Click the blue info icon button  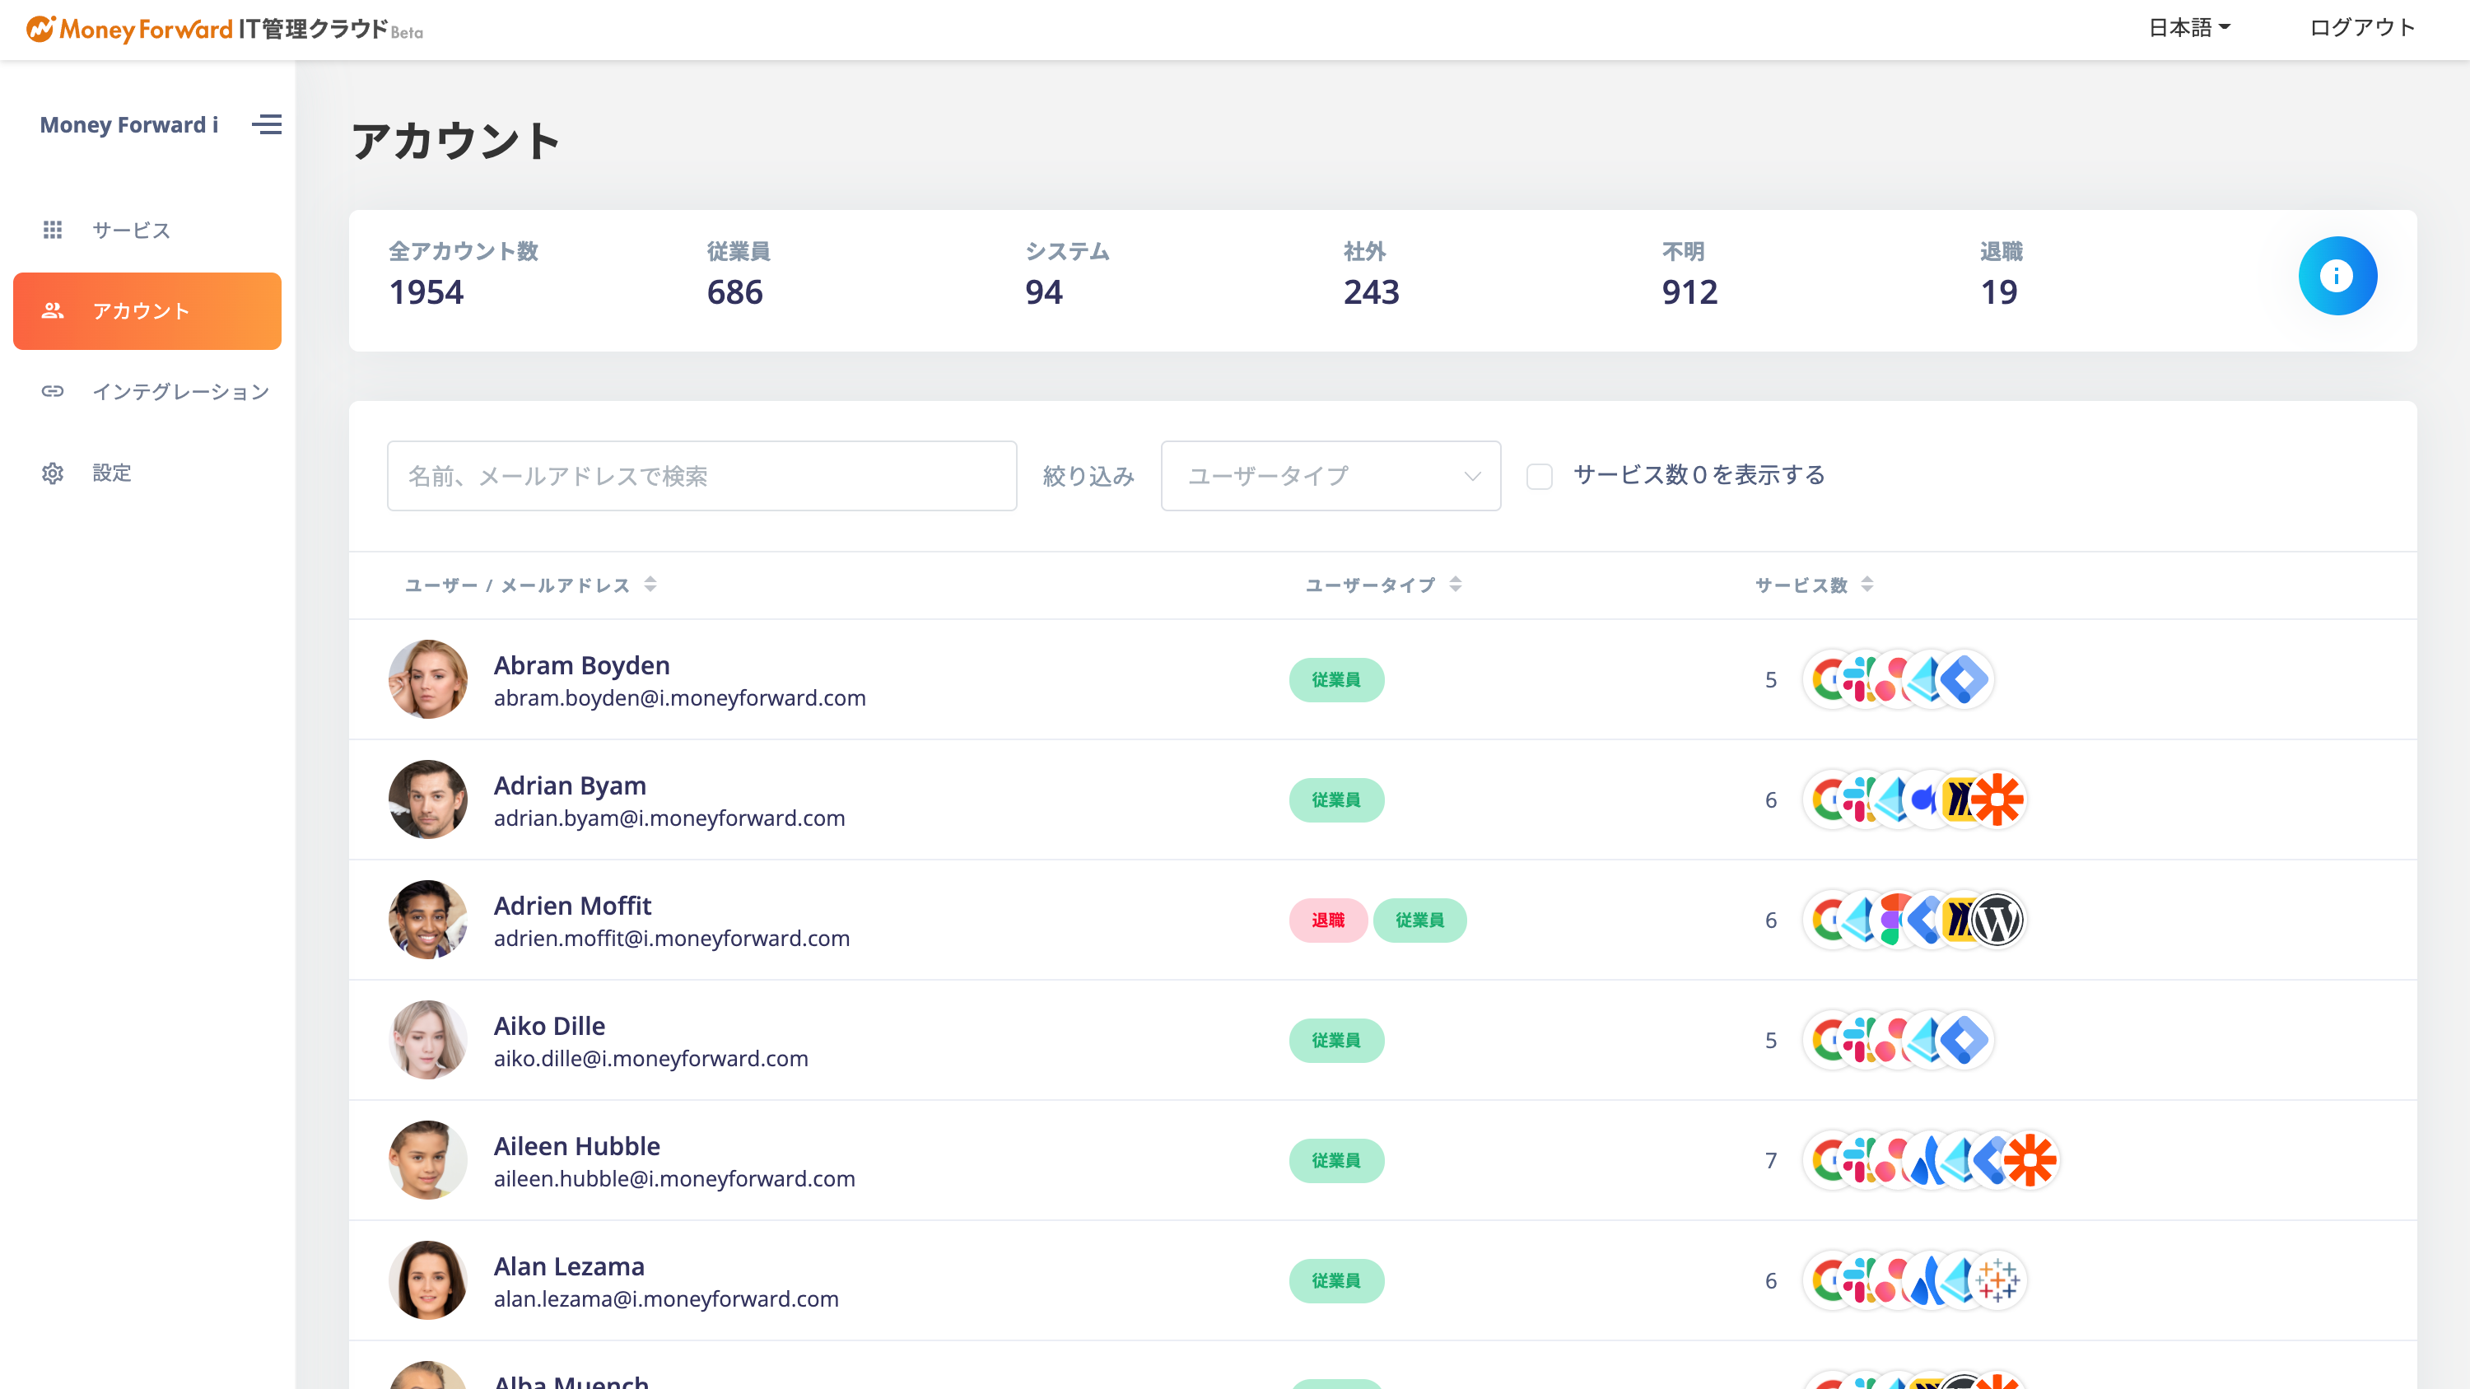(2337, 276)
